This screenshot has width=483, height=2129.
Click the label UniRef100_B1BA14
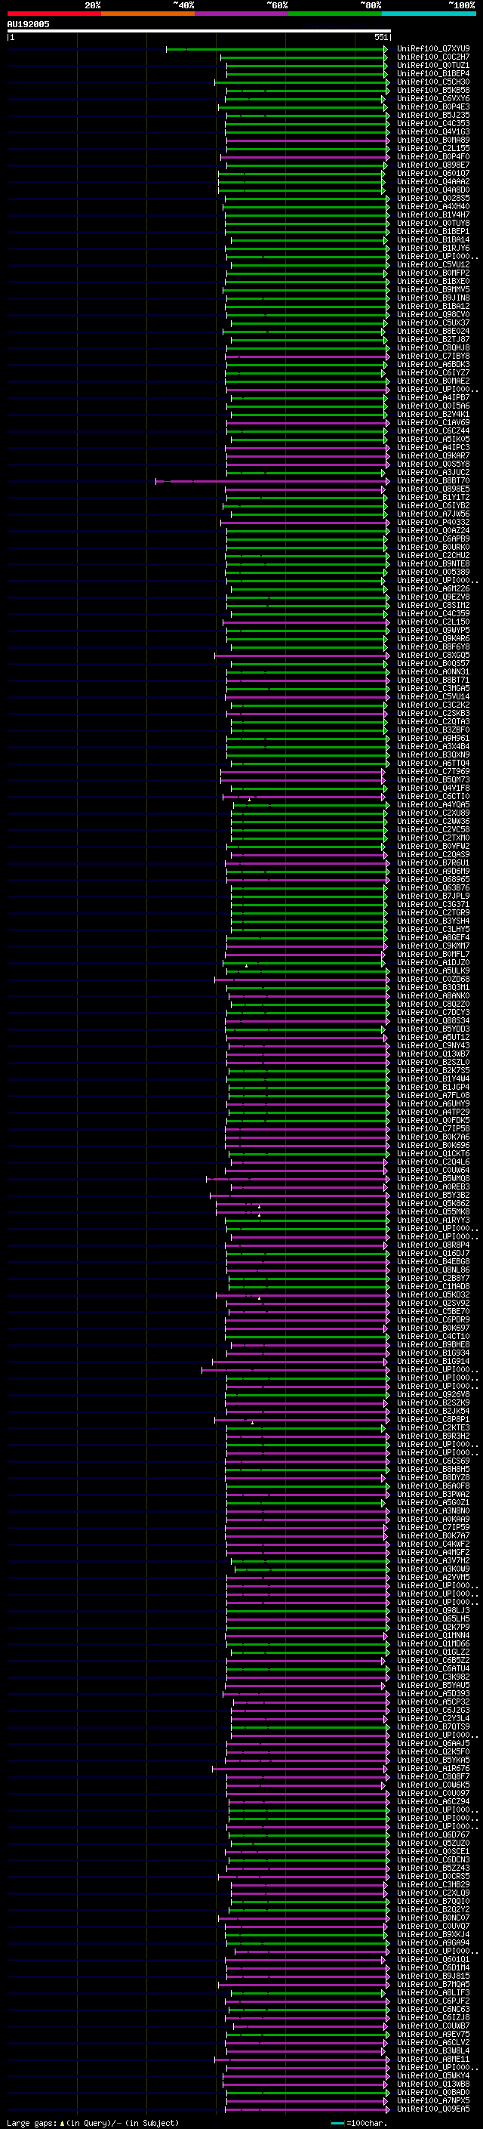432,239
